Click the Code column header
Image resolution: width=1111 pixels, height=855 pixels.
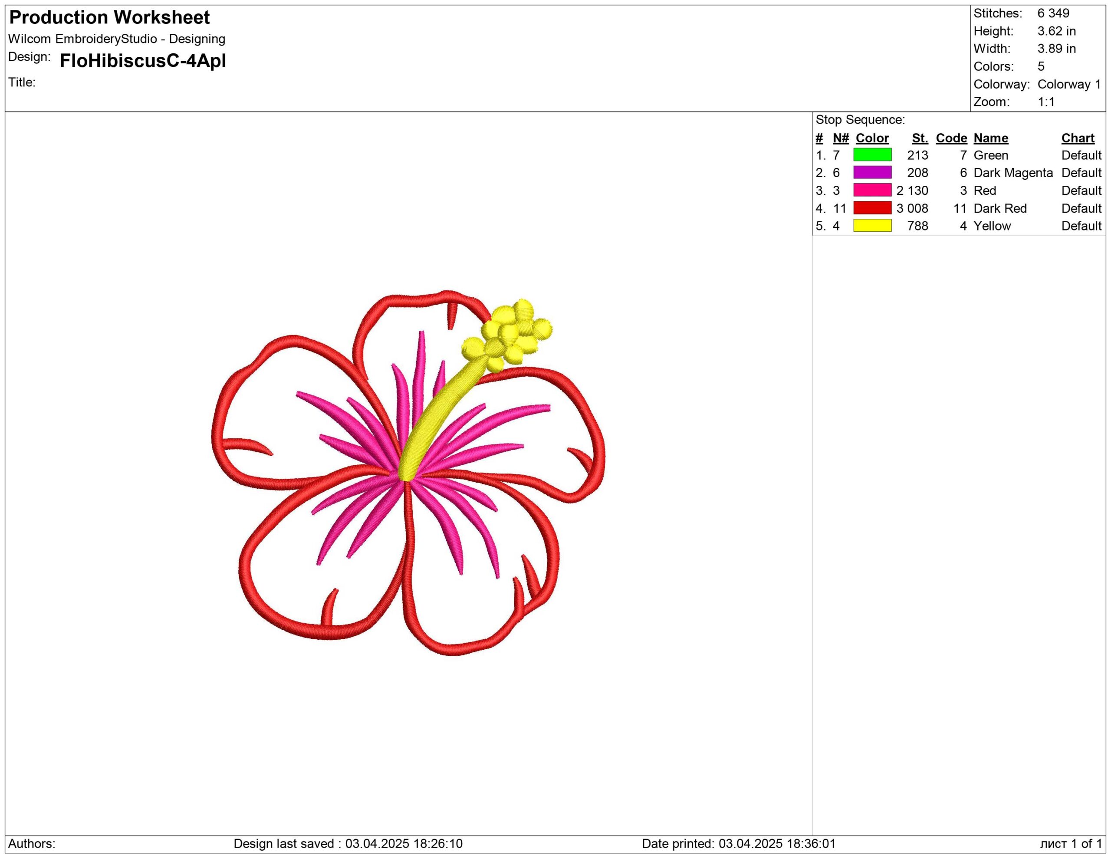951,138
